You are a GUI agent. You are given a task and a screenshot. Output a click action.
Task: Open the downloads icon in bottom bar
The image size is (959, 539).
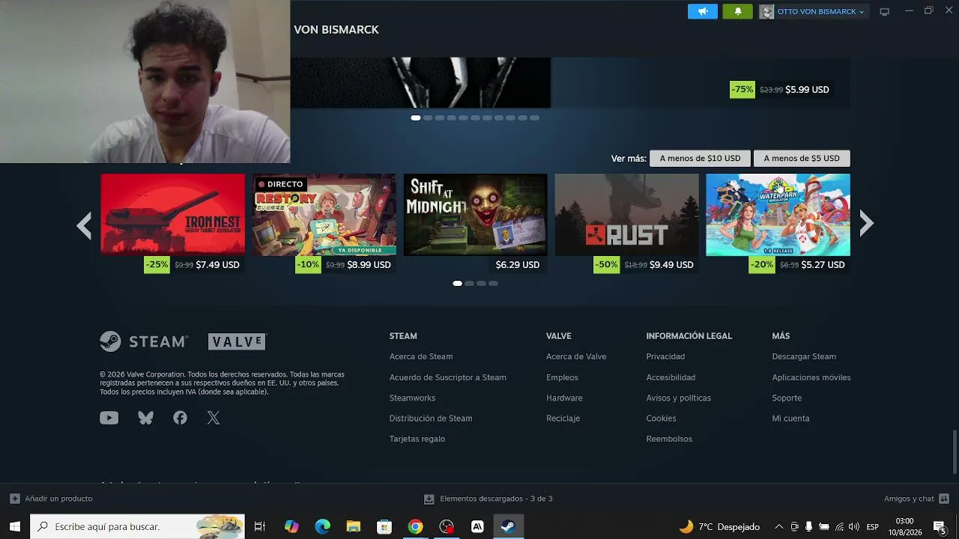coord(429,499)
